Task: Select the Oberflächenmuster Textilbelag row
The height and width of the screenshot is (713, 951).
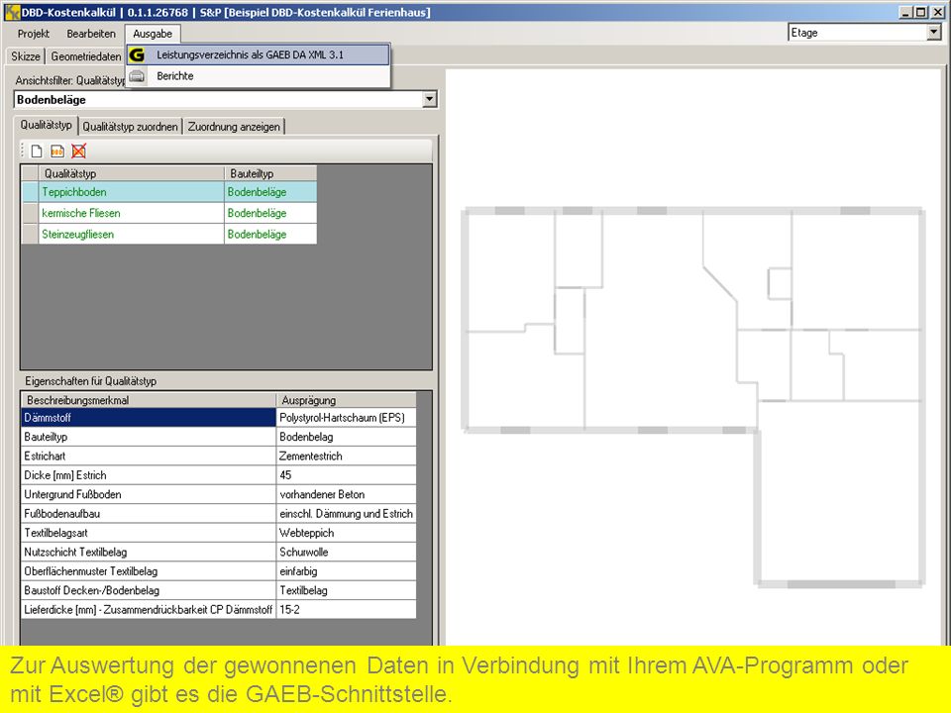Action: click(x=219, y=571)
